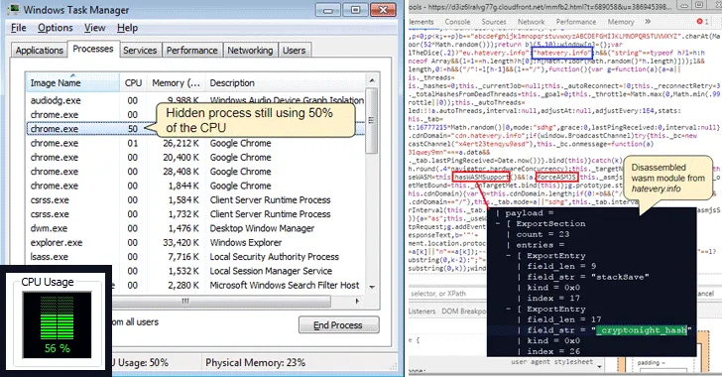The height and width of the screenshot is (377, 722).
Task: Sort processes by CPU column header
Action: click(133, 83)
